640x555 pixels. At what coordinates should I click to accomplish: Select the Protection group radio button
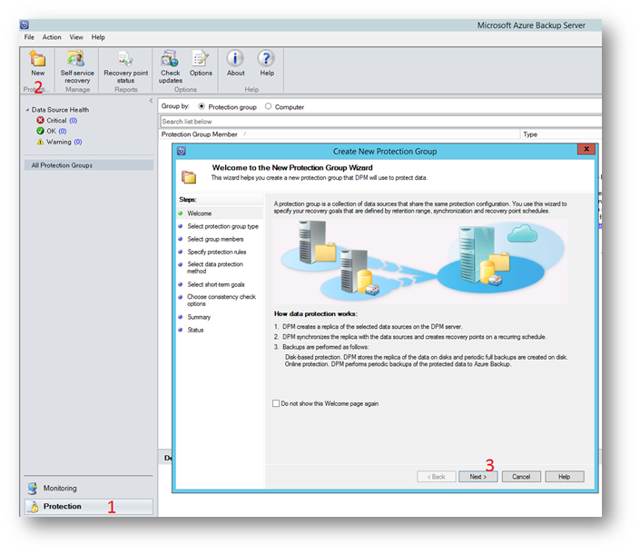[202, 106]
